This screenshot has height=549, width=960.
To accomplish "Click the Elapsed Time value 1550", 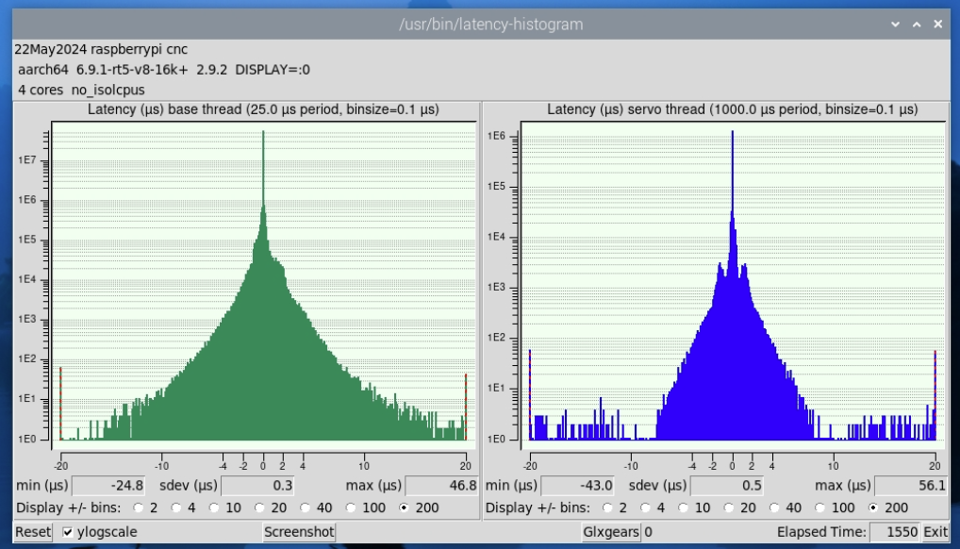I will [x=895, y=532].
